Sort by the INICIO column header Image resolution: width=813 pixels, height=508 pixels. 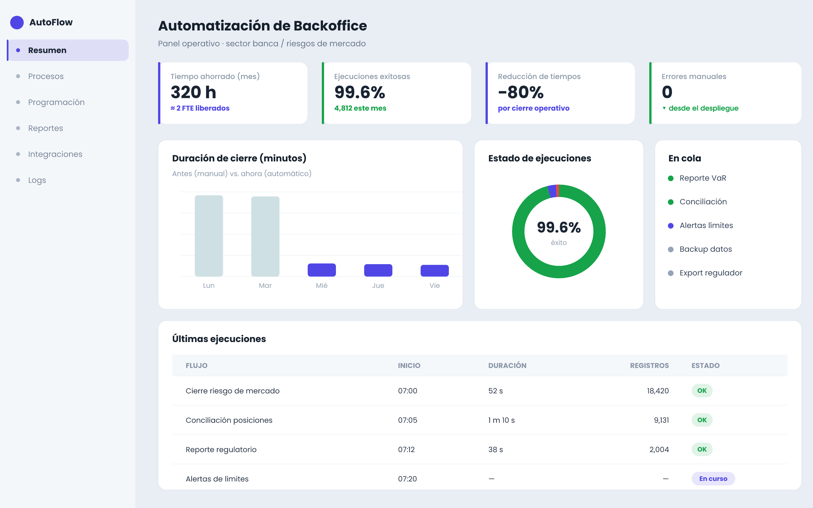409,365
